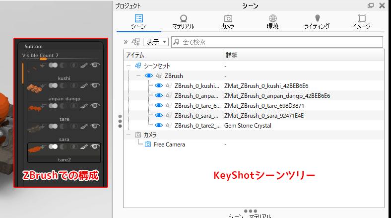The height and width of the screenshot is (218, 391).
Task: Open the Material tab icon
Action: (x=183, y=21)
